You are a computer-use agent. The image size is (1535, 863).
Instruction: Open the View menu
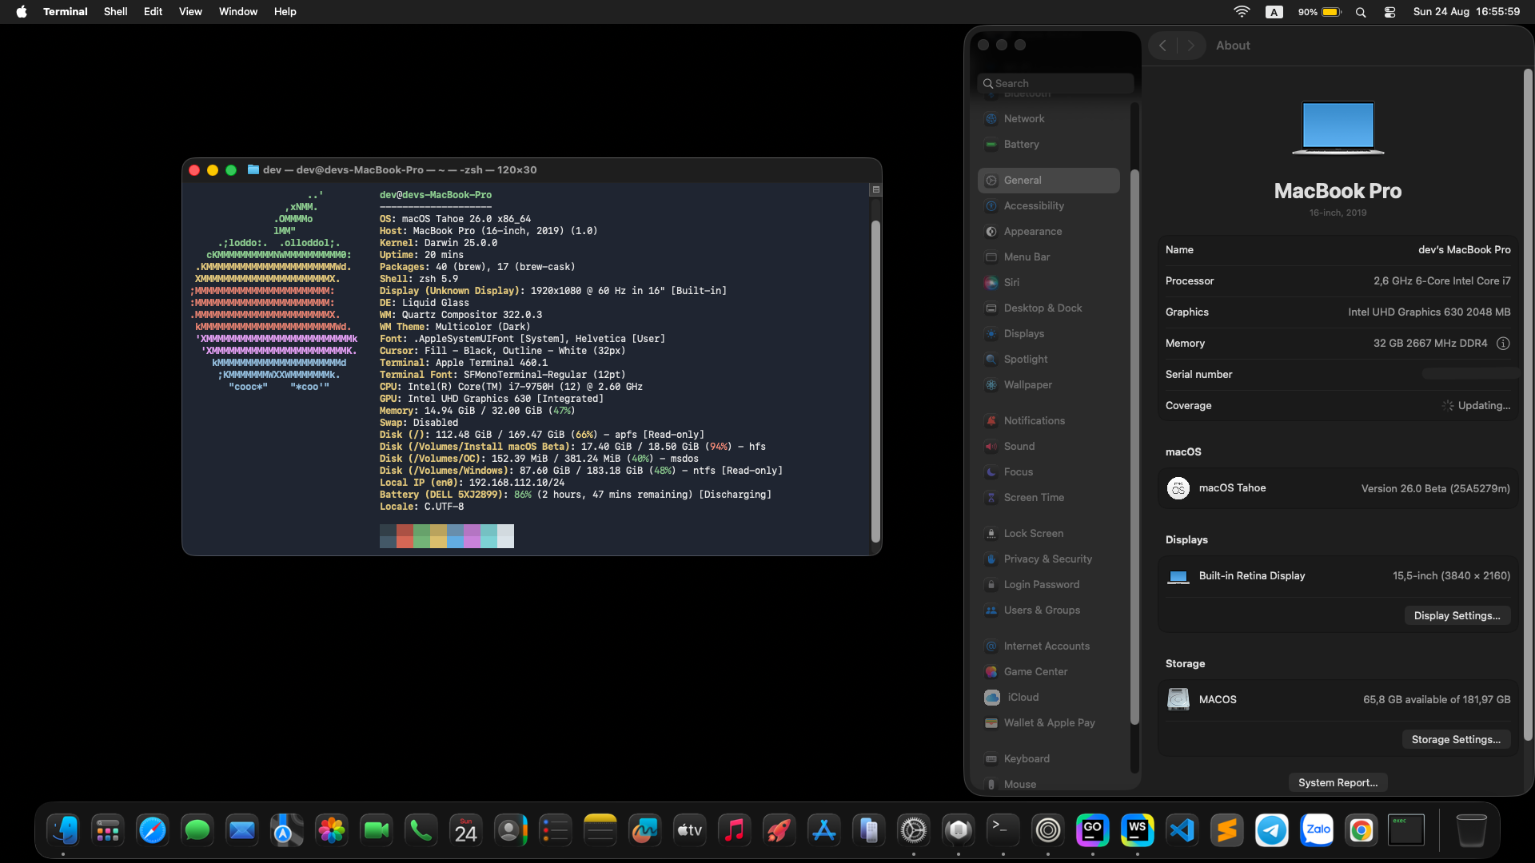point(190,12)
